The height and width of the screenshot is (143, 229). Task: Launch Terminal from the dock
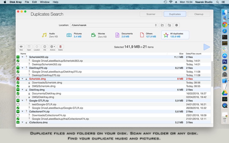225,37
